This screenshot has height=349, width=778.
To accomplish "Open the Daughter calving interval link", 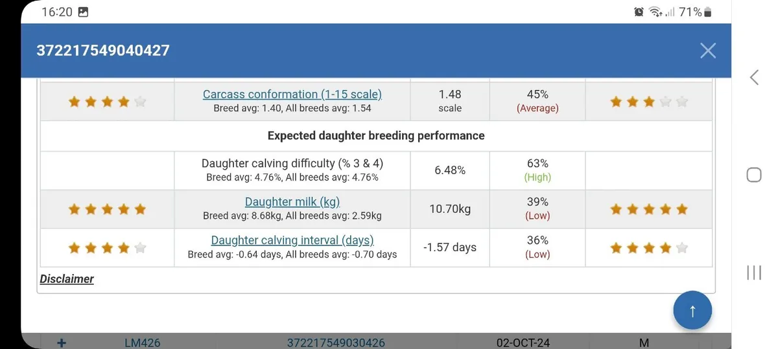I will (x=292, y=240).
